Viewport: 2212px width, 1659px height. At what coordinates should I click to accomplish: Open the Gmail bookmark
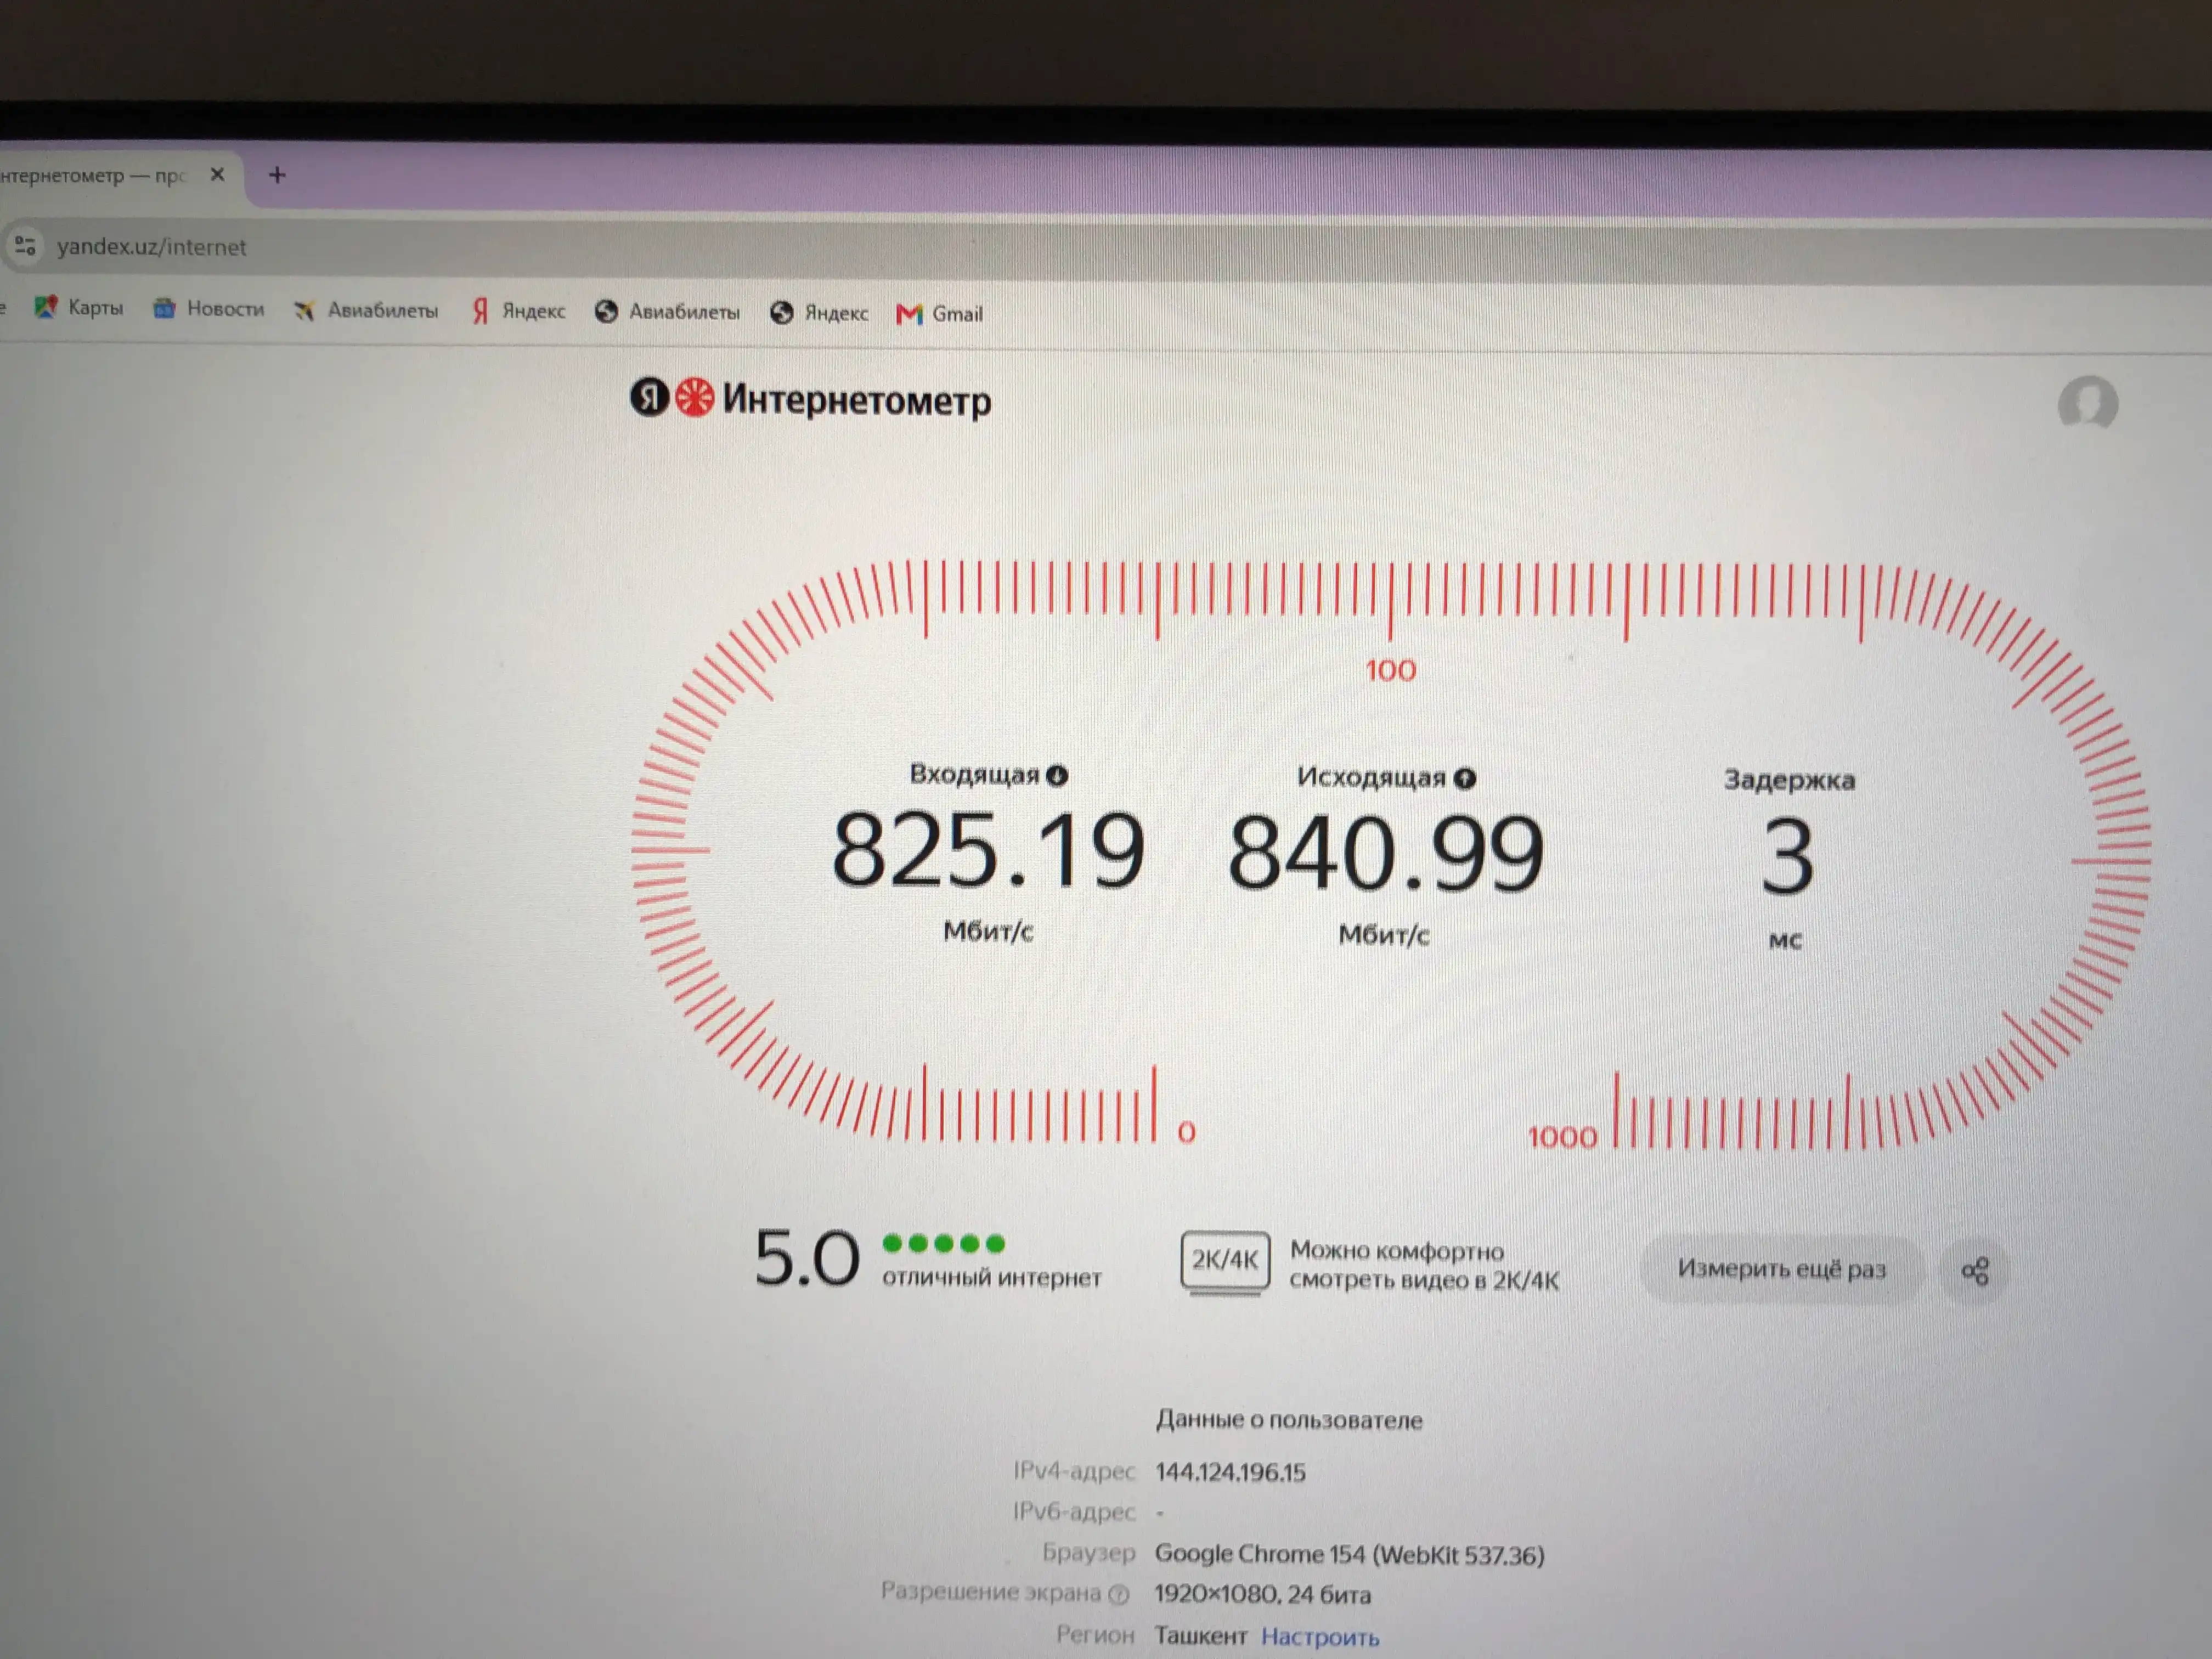tap(940, 314)
